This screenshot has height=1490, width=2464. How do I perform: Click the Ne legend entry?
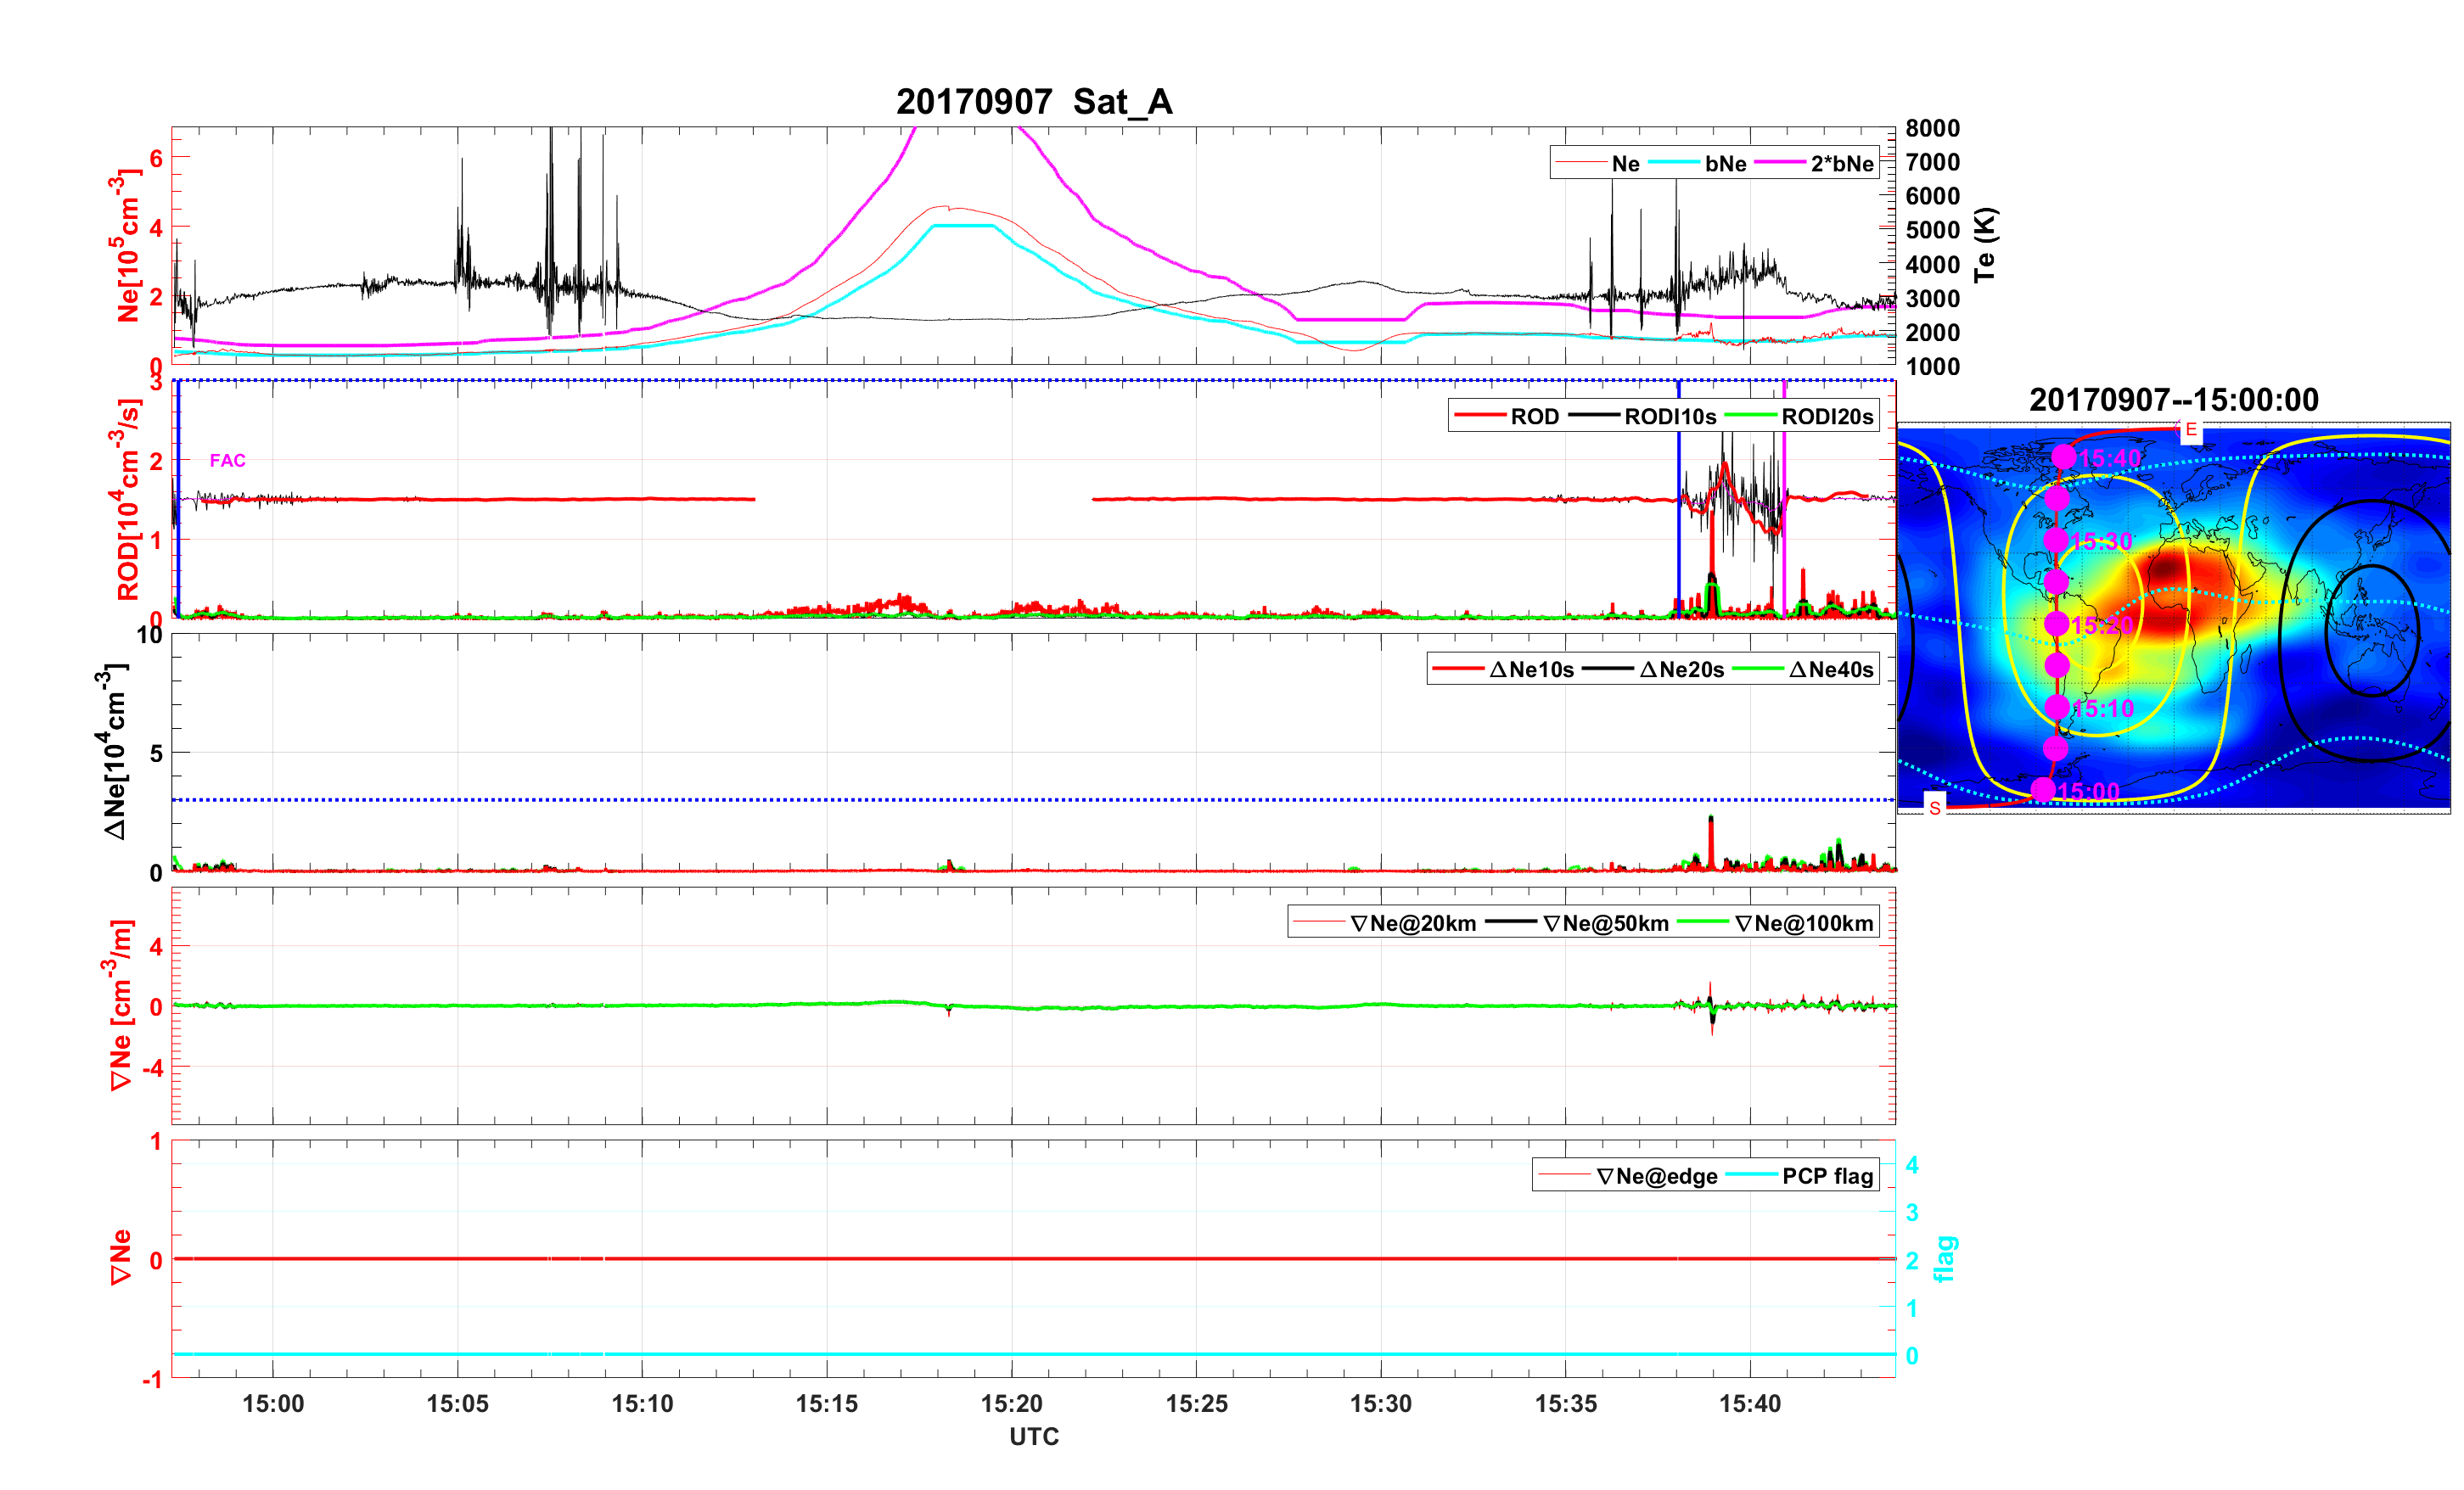pyautogui.click(x=1625, y=164)
